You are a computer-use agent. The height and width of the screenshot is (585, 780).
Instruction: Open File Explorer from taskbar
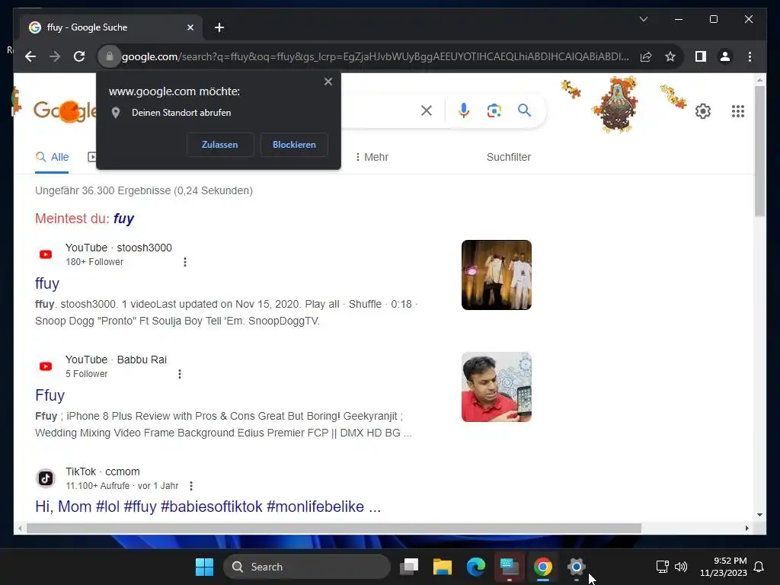click(443, 567)
